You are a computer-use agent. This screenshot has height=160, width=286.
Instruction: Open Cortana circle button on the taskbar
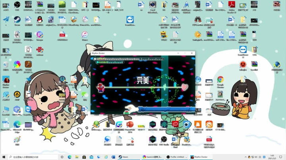tap(62, 157)
